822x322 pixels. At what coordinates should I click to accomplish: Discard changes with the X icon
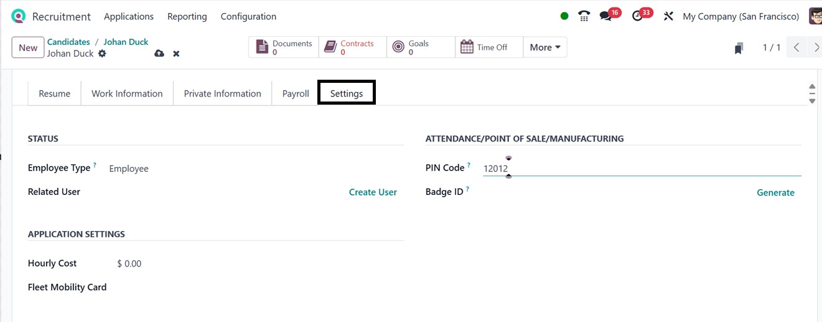(x=176, y=54)
